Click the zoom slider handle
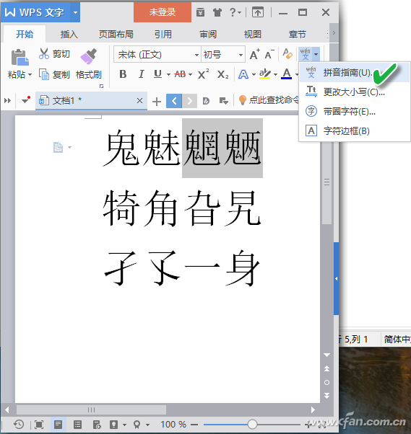This screenshot has width=411, height=434. click(x=252, y=424)
